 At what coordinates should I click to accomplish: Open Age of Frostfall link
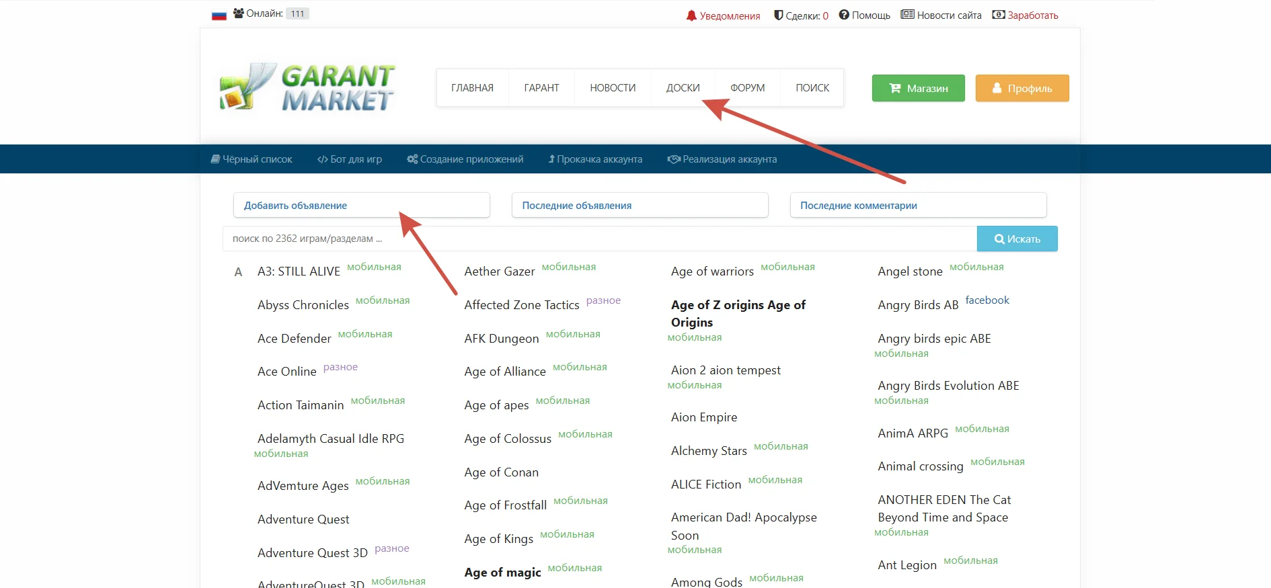505,505
